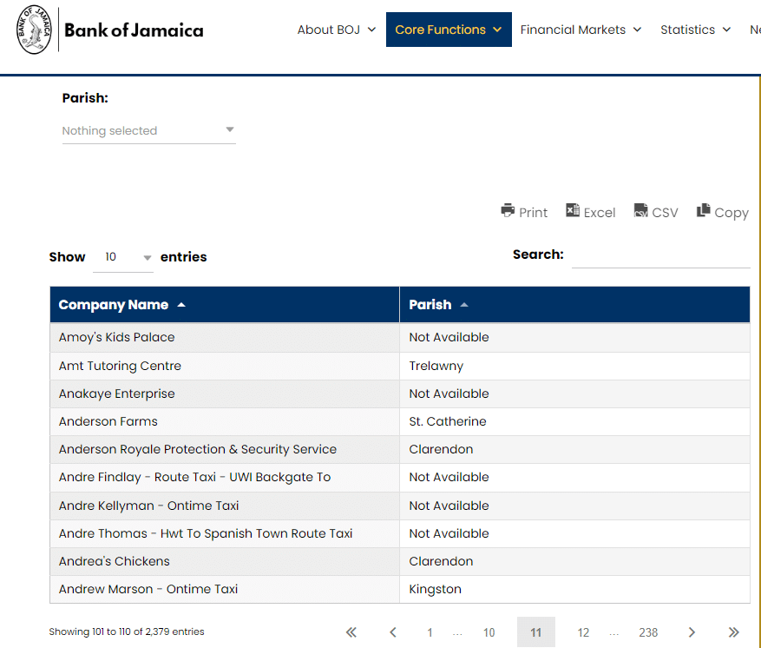761x648 pixels.
Task: Export table using the Excel icon
Action: 573,211
